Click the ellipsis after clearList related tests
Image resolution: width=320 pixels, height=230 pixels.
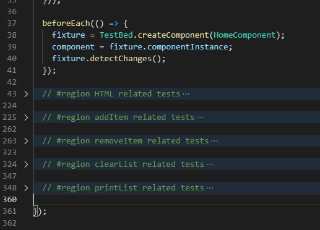click(210, 164)
